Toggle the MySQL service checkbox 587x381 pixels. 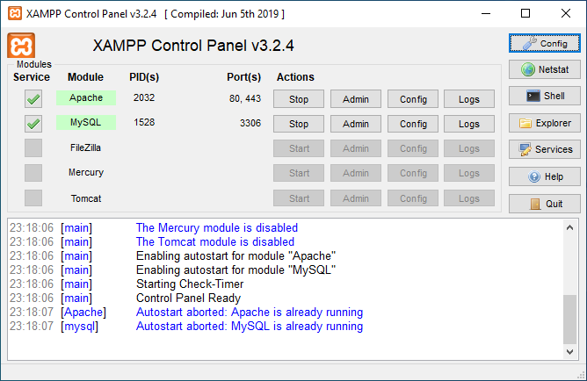[x=33, y=124]
